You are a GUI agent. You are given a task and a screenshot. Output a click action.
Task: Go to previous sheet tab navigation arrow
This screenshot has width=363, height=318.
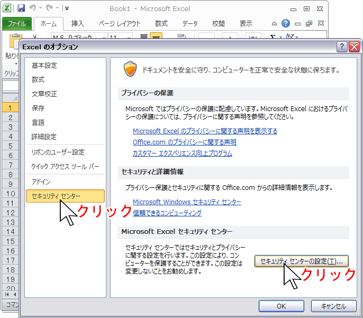pos(15,294)
